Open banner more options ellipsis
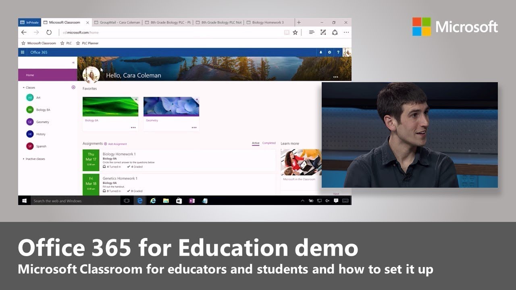 [x=335, y=77]
